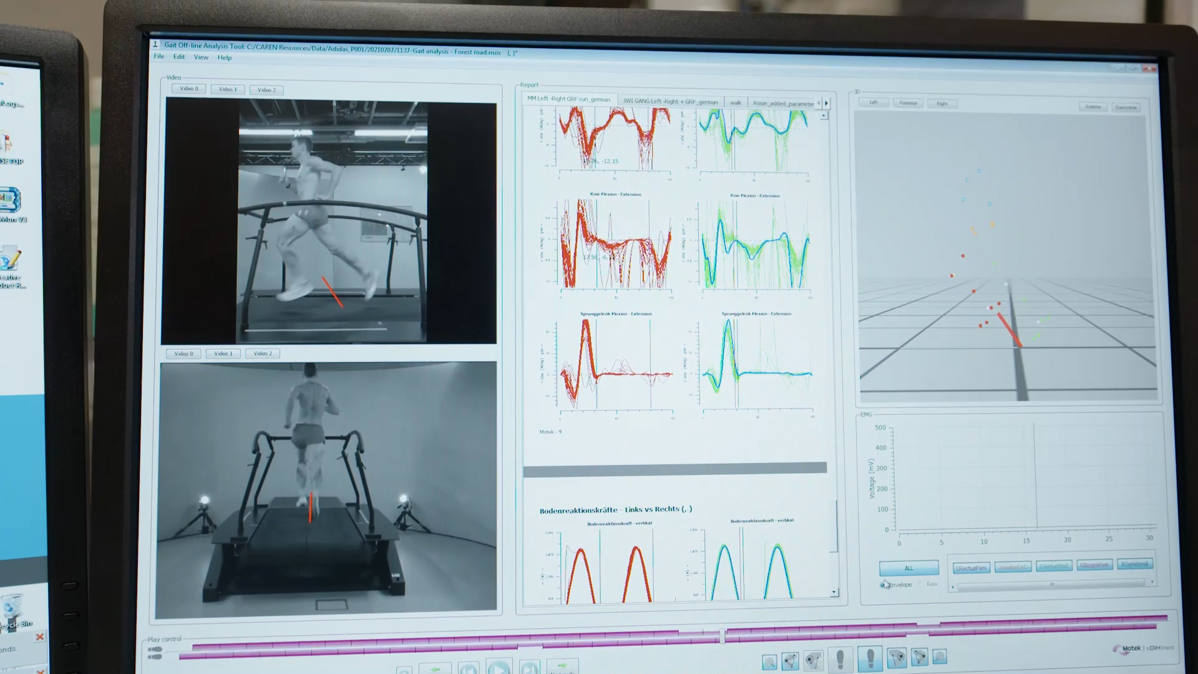Select Video 1 button above top video
This screenshot has width=1198, height=674.
pyautogui.click(x=228, y=89)
